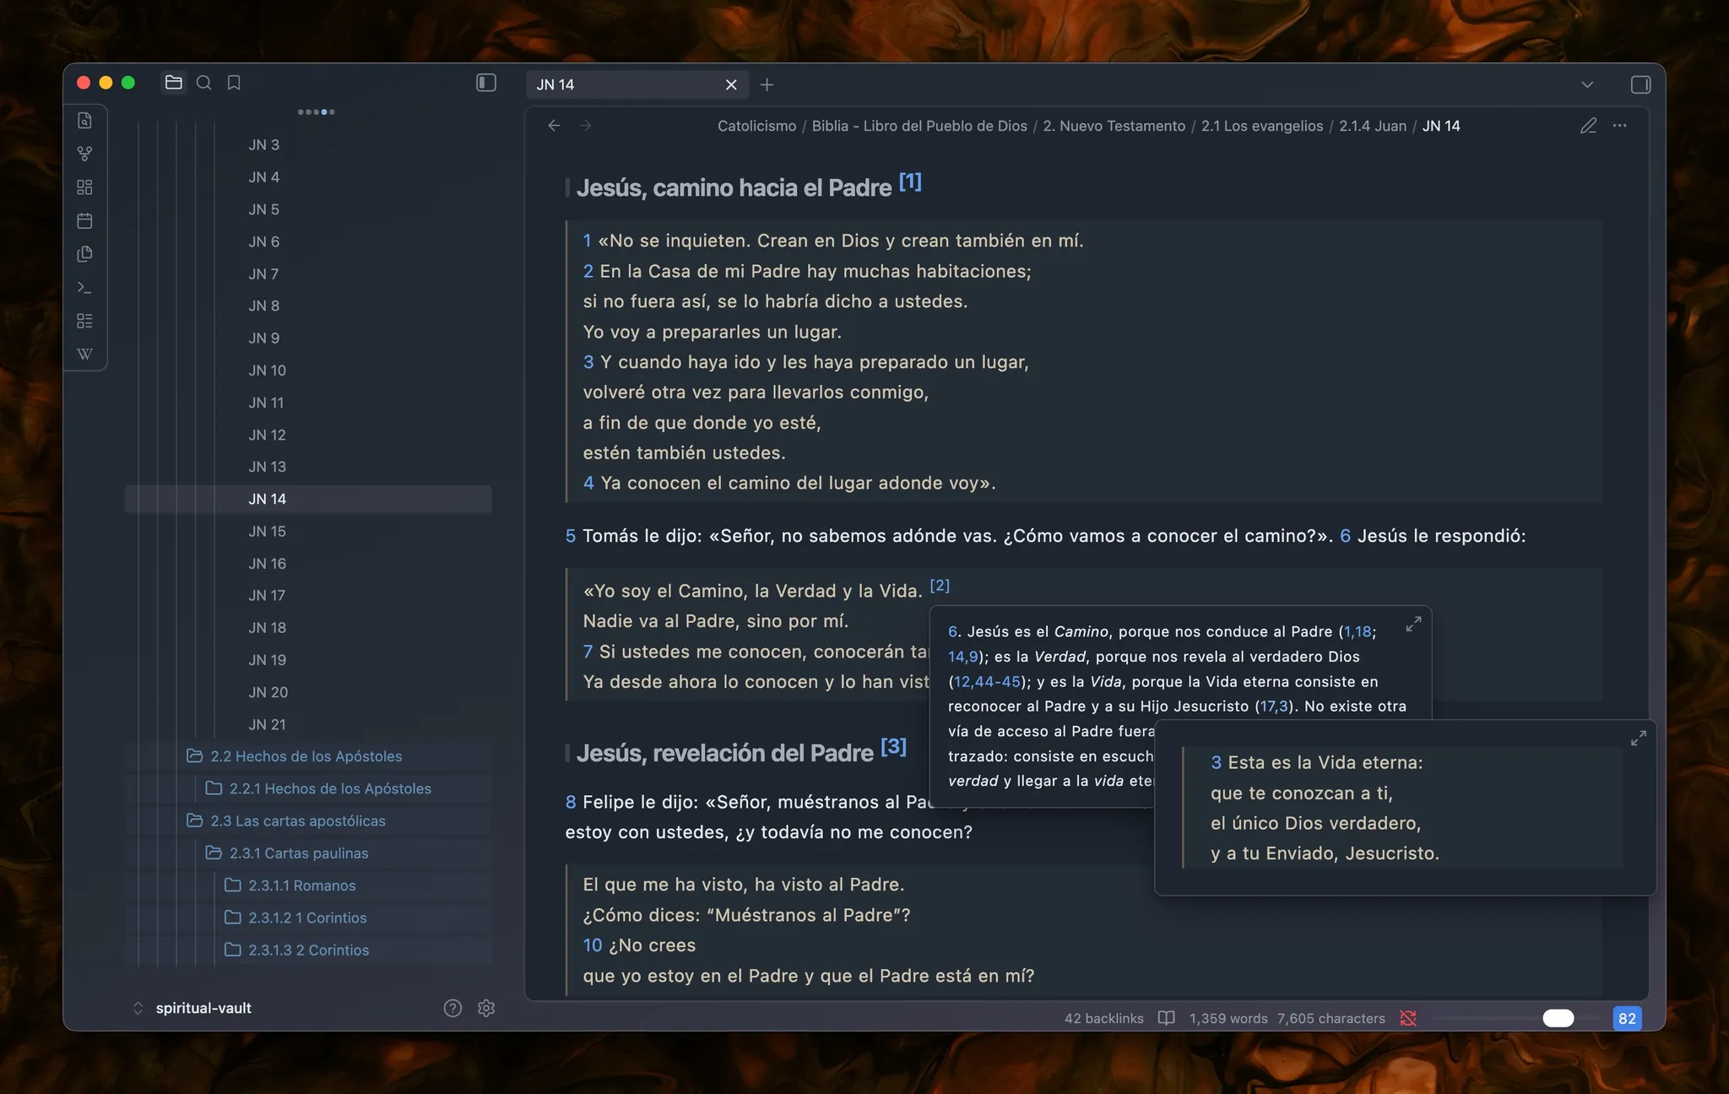The image size is (1729, 1094).
Task: Close the JN 14 tab
Action: pyautogui.click(x=731, y=84)
